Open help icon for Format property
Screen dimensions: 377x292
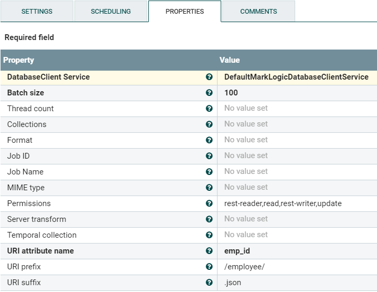[x=209, y=140]
